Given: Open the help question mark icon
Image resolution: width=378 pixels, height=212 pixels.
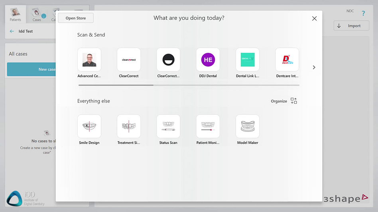Looking at the screenshot, I should coord(363,13).
